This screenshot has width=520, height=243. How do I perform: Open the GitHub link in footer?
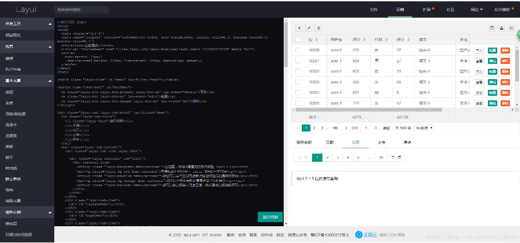(267, 235)
